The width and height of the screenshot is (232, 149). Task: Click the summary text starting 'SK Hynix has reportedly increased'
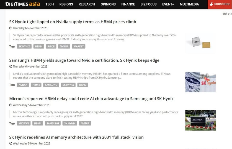(94, 37)
